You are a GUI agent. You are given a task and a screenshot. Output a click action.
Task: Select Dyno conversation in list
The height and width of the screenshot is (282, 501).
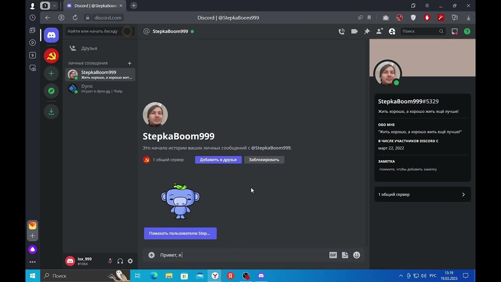coord(100,89)
